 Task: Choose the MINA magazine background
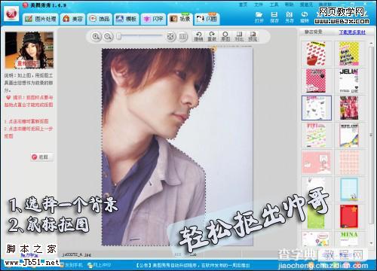pyautogui.click(x=349, y=239)
